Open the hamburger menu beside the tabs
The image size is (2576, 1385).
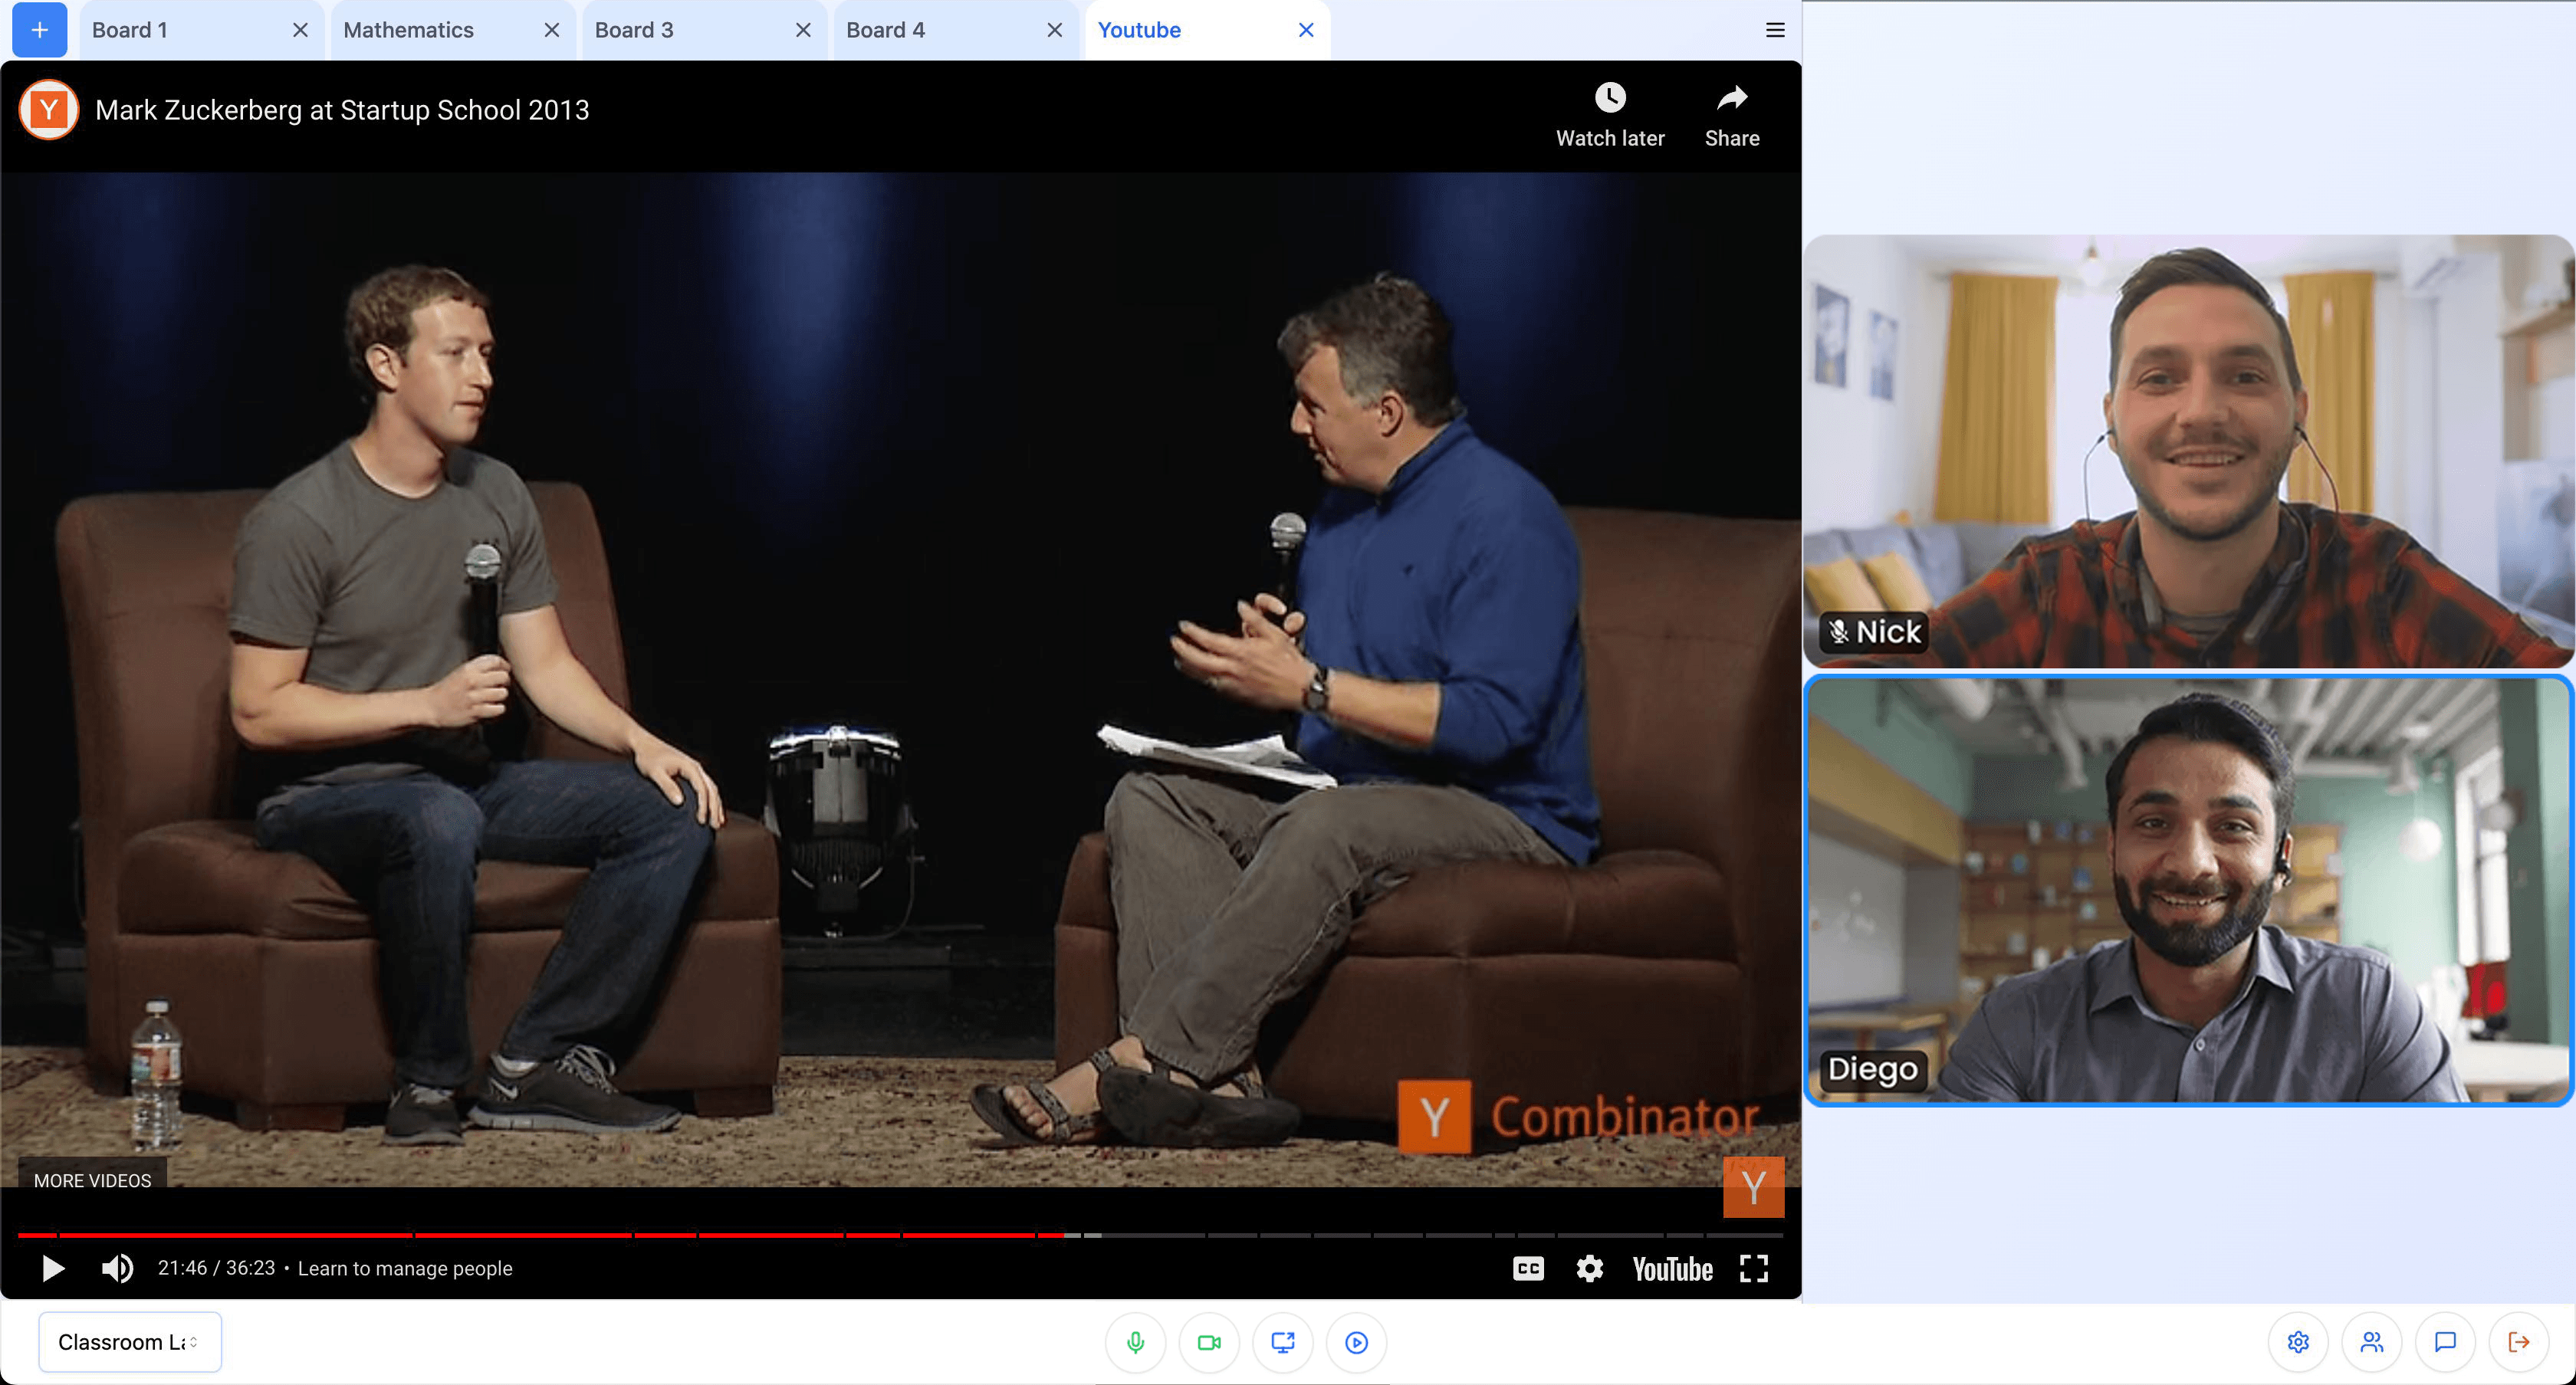[x=1775, y=30]
